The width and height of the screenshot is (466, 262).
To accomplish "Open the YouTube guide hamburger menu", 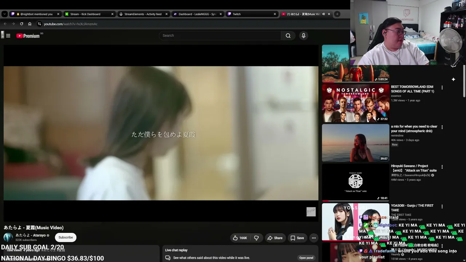I will (8, 36).
